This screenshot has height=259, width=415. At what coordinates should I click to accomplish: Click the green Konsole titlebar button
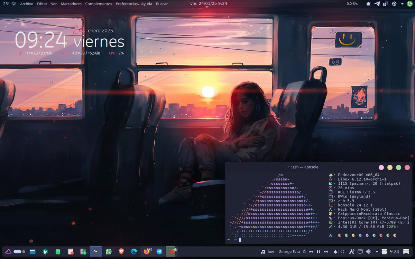398,167
